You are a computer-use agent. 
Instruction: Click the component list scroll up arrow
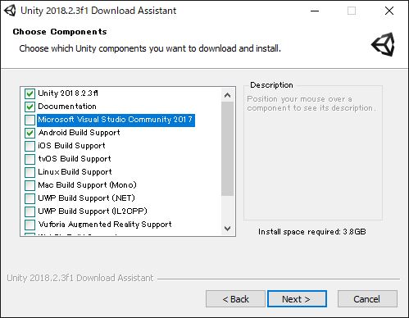pos(227,95)
